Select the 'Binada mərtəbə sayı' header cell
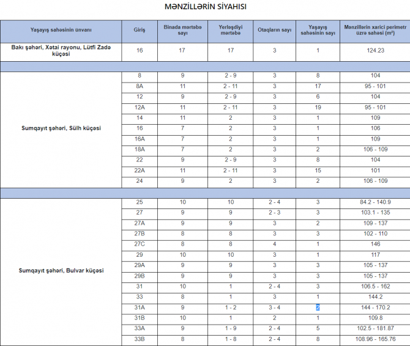 tap(182, 30)
